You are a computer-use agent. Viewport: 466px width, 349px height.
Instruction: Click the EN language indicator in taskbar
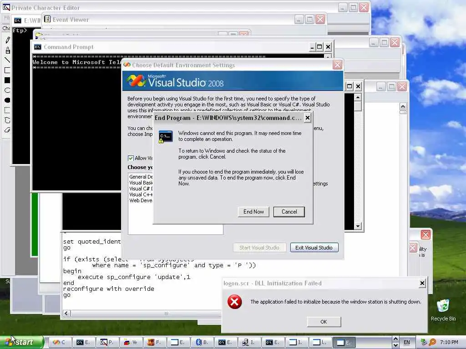tap(406, 342)
